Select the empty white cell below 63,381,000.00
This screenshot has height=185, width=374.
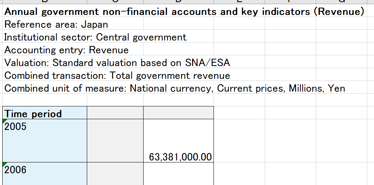coord(179,174)
